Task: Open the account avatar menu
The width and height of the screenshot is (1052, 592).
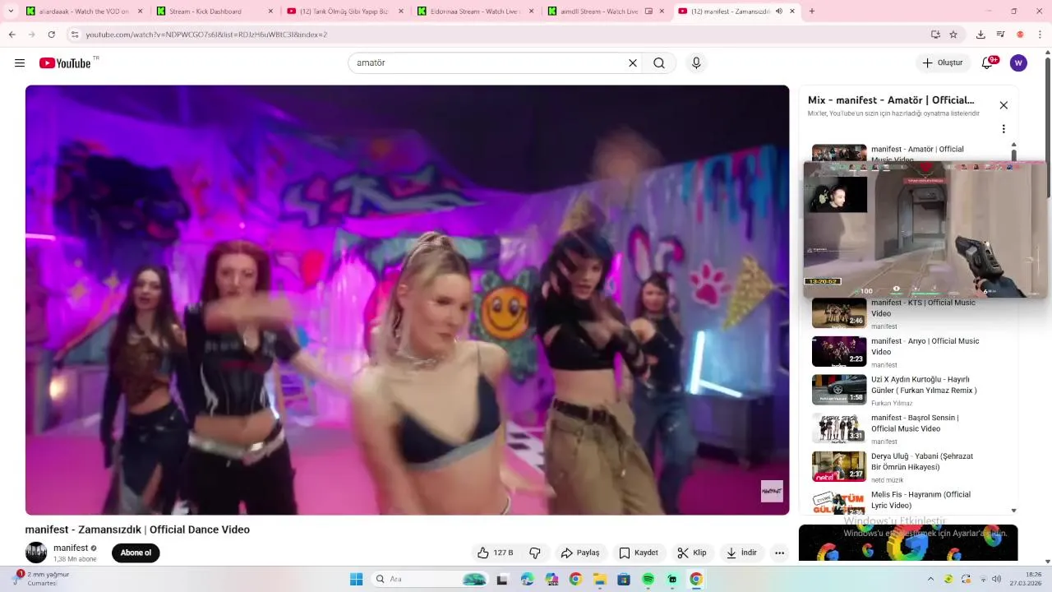Action: pyautogui.click(x=1018, y=63)
